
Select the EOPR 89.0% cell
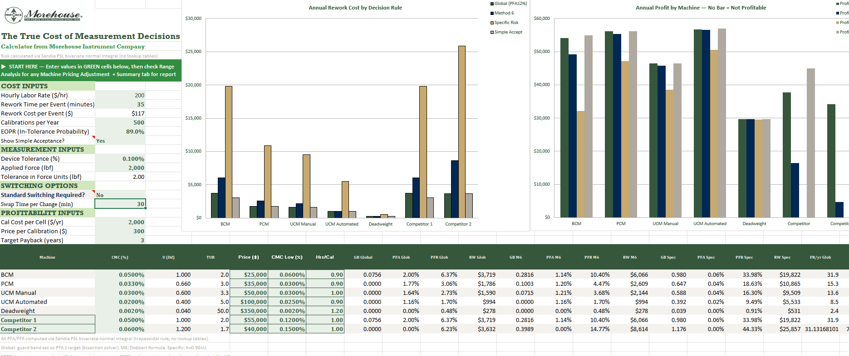click(x=120, y=131)
